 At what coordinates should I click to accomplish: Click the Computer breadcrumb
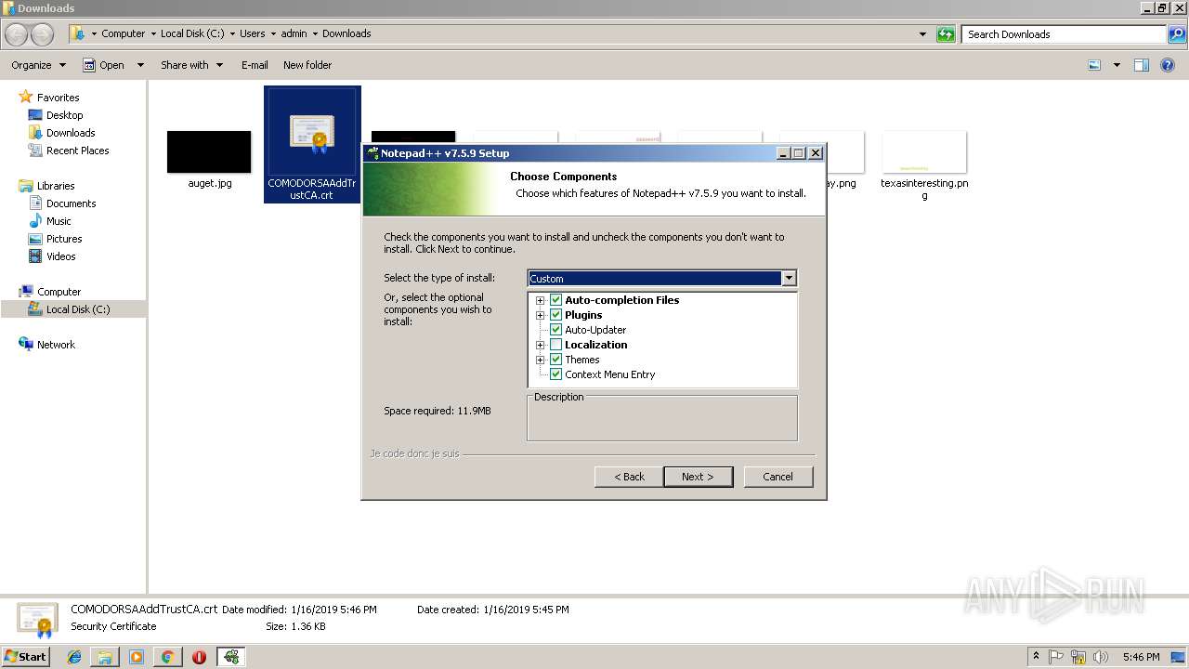point(123,33)
